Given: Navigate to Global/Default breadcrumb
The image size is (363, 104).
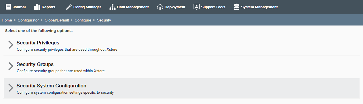Looking at the screenshot, I should pyautogui.click(x=57, y=20).
